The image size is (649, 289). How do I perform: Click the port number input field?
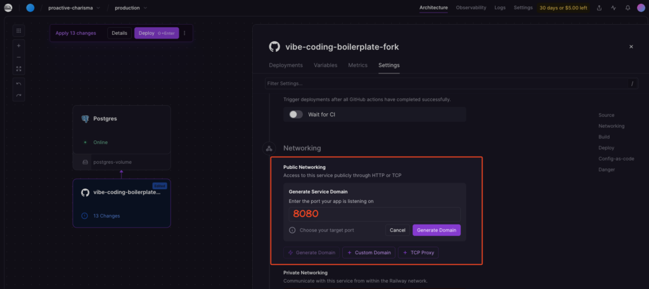click(x=375, y=214)
